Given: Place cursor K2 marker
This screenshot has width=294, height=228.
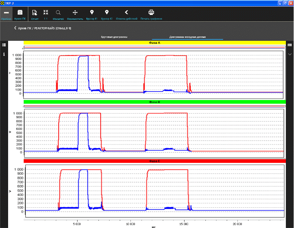Looking at the screenshot, I should click(107, 15).
